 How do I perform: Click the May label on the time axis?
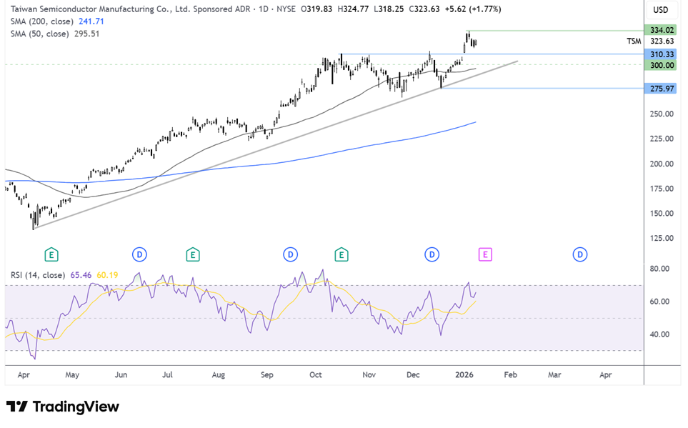[72, 375]
